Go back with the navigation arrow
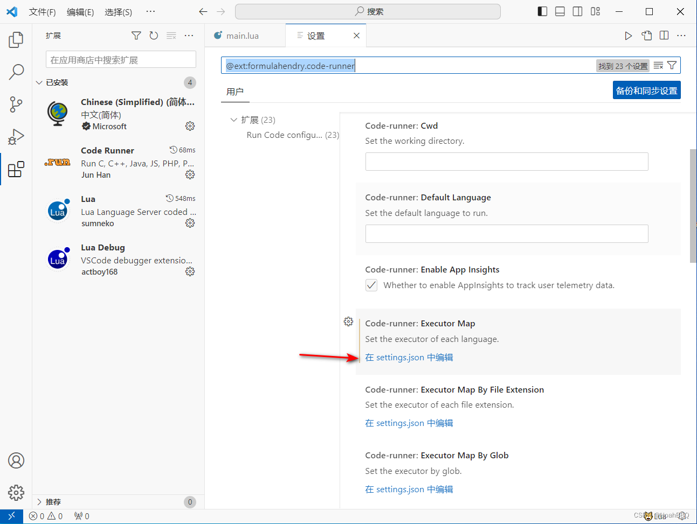The width and height of the screenshot is (697, 524). (x=203, y=11)
